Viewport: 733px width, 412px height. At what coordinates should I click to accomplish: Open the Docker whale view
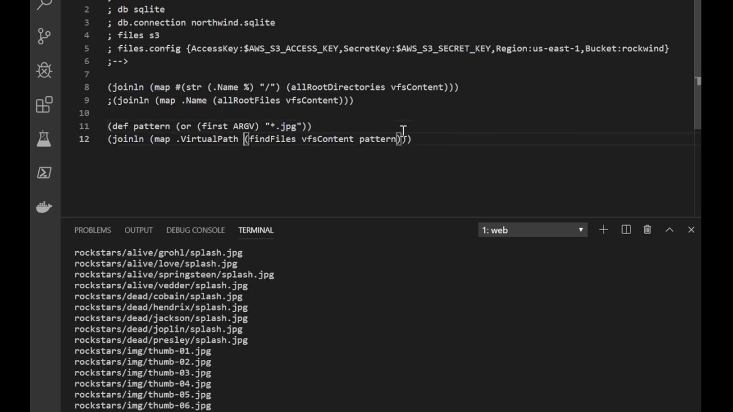coord(44,207)
